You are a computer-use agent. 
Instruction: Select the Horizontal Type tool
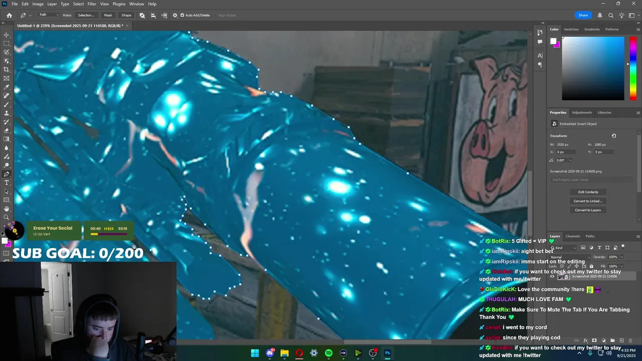click(x=7, y=183)
